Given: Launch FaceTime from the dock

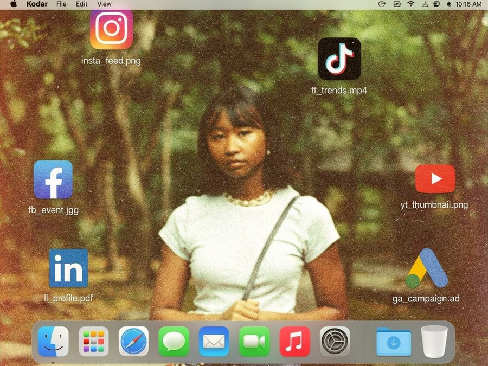Looking at the screenshot, I should (254, 342).
